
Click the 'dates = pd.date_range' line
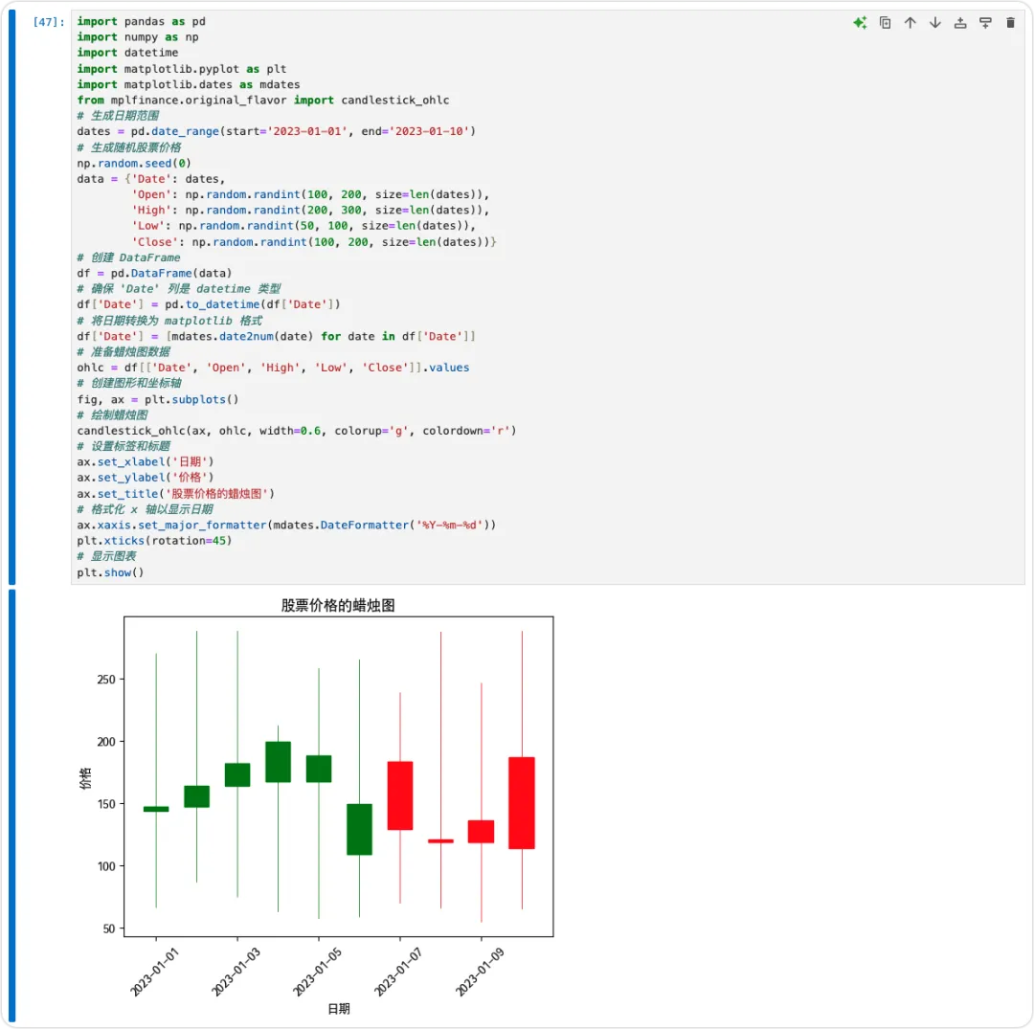(x=277, y=132)
